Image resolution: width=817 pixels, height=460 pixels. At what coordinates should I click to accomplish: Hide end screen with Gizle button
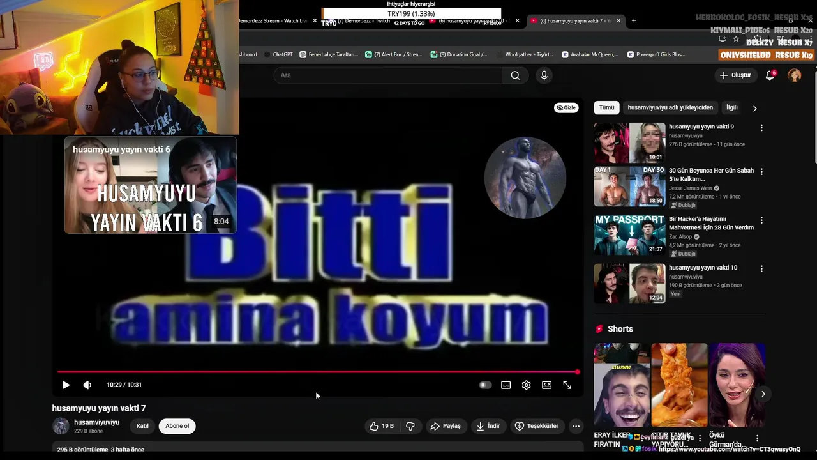[566, 107]
